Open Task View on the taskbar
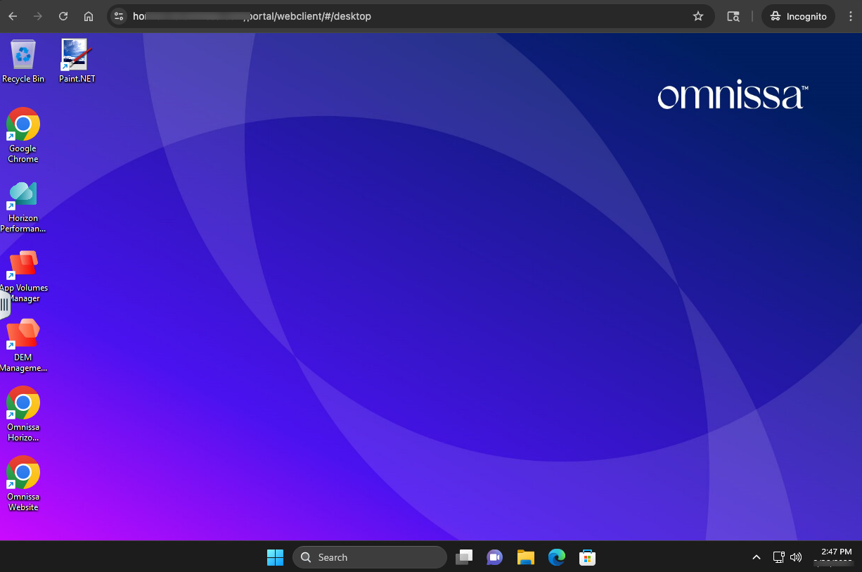 point(464,557)
